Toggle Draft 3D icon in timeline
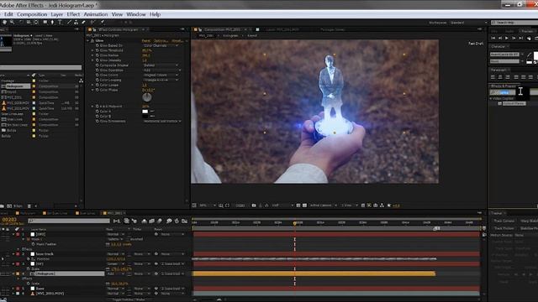The width and height of the screenshot is (538, 302). click(134, 221)
